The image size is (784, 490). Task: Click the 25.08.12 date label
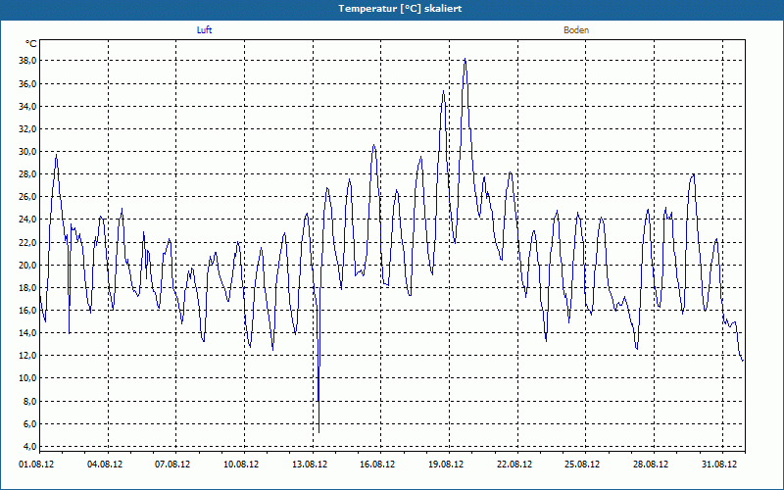coord(582,464)
